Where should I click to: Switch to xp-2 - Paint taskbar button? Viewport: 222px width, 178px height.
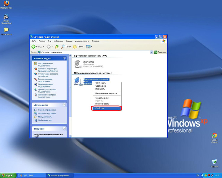click(32, 175)
